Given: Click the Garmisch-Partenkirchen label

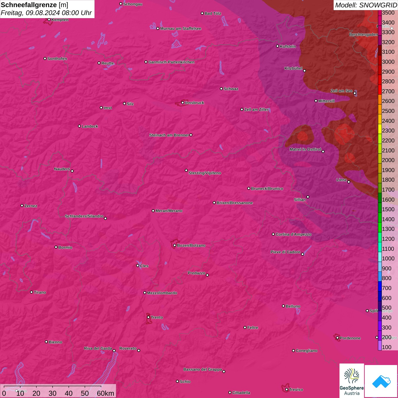Looking at the screenshot, I should point(171,62).
